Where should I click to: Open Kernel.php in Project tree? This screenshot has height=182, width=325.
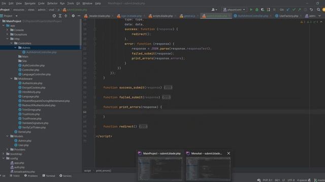pos(22,132)
